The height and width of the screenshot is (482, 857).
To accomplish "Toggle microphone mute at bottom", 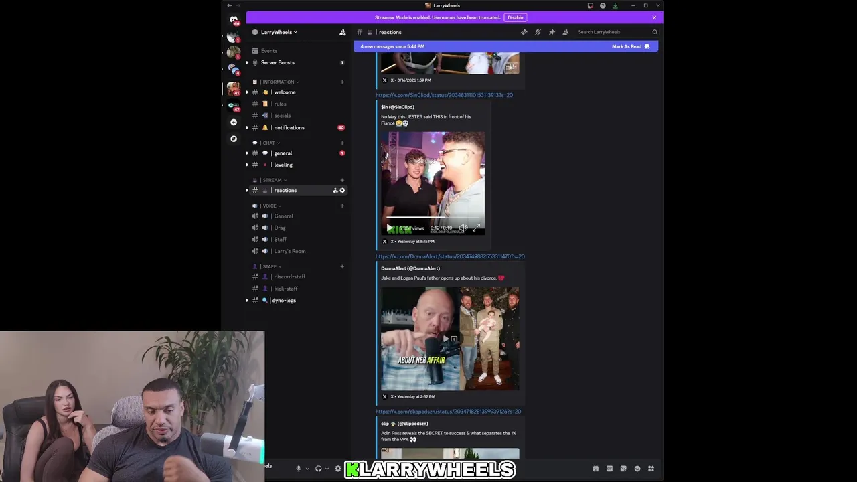I will click(x=299, y=469).
